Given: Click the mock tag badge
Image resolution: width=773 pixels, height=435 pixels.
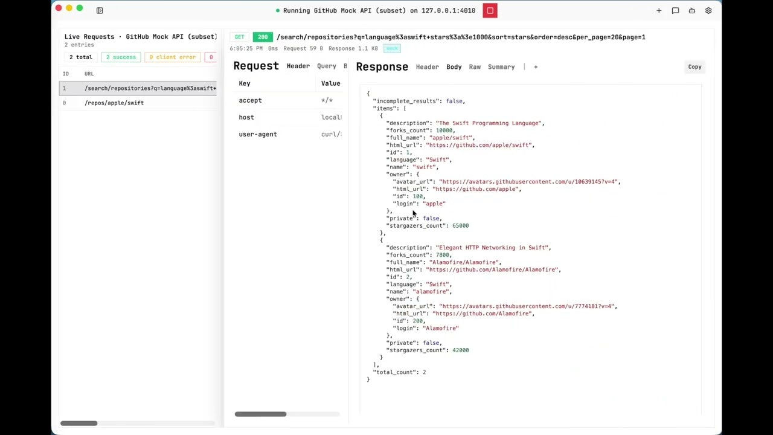Looking at the screenshot, I should pyautogui.click(x=392, y=48).
